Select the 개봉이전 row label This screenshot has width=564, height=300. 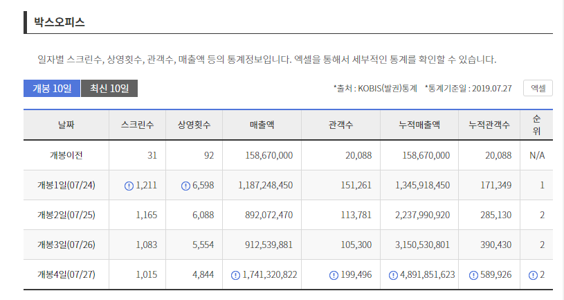[x=66, y=155]
